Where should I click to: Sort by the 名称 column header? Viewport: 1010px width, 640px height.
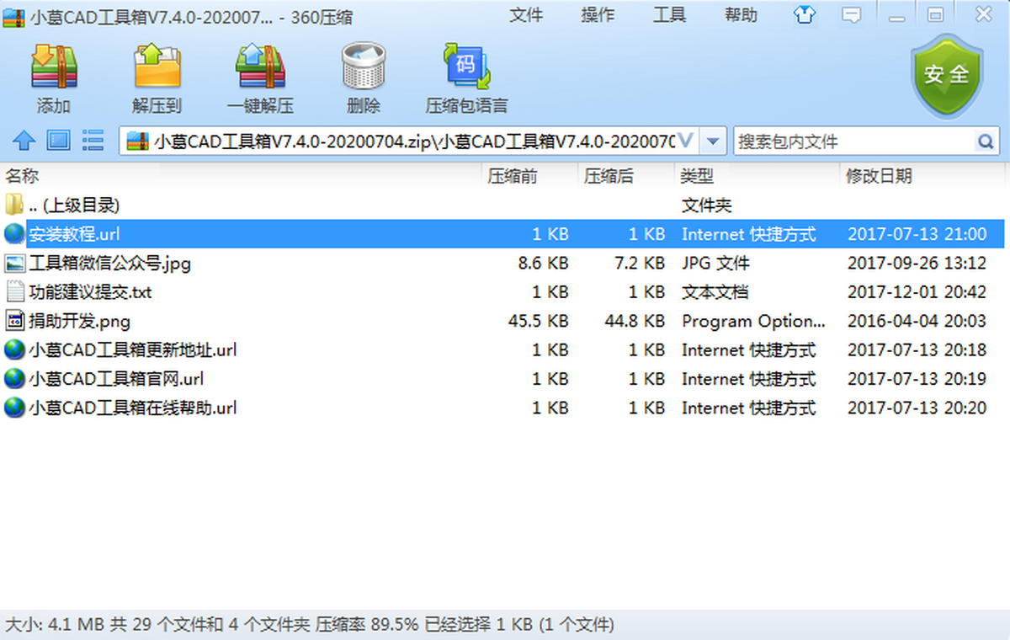(x=23, y=176)
